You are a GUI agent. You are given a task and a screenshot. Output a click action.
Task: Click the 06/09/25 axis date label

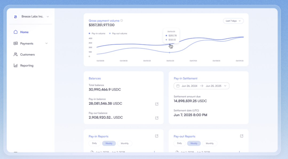click(x=239, y=61)
